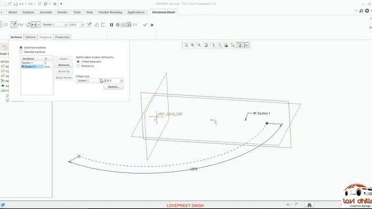Viewport: 372px width, 209px height.
Task: Select the selected sections curve icon
Action: [x=21, y=24]
